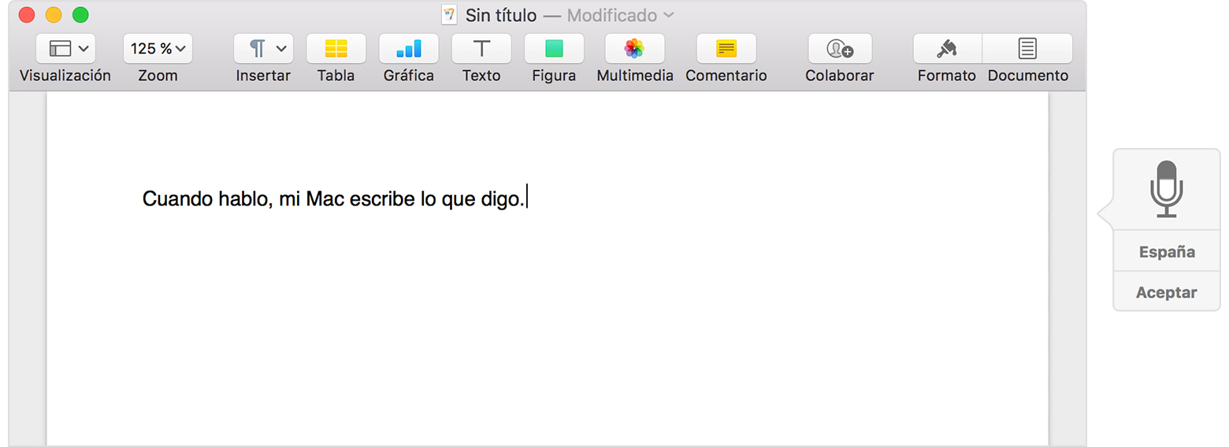Enter full screen with green button
1229x447 pixels.
tap(80, 15)
